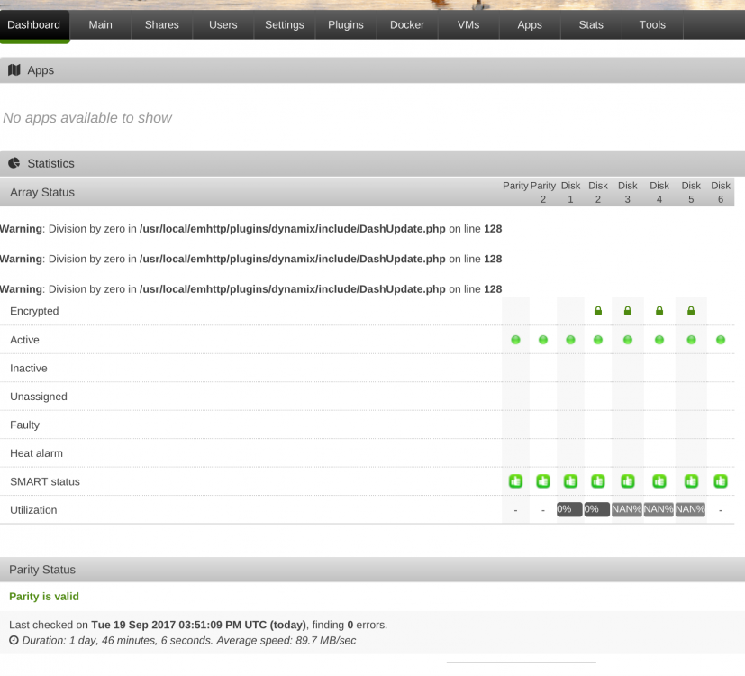Go to the Users tab

(223, 25)
